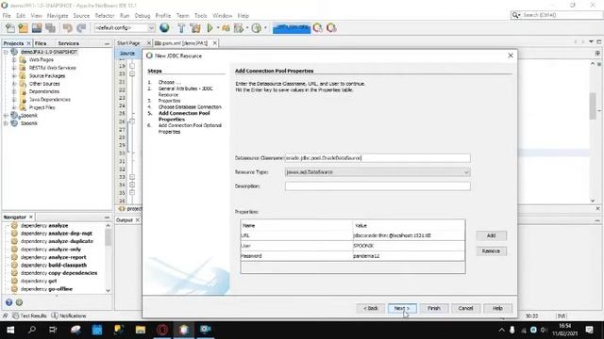Image resolution: width=604 pixels, height=339 pixels.
Task: Click the last profiler circle icon in toolbar
Action: click(331, 28)
